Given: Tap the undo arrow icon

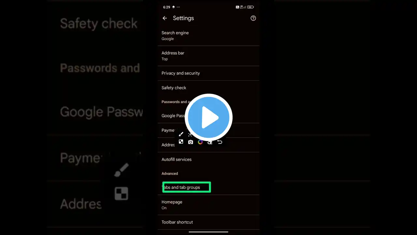Looking at the screenshot, I should pos(220,142).
